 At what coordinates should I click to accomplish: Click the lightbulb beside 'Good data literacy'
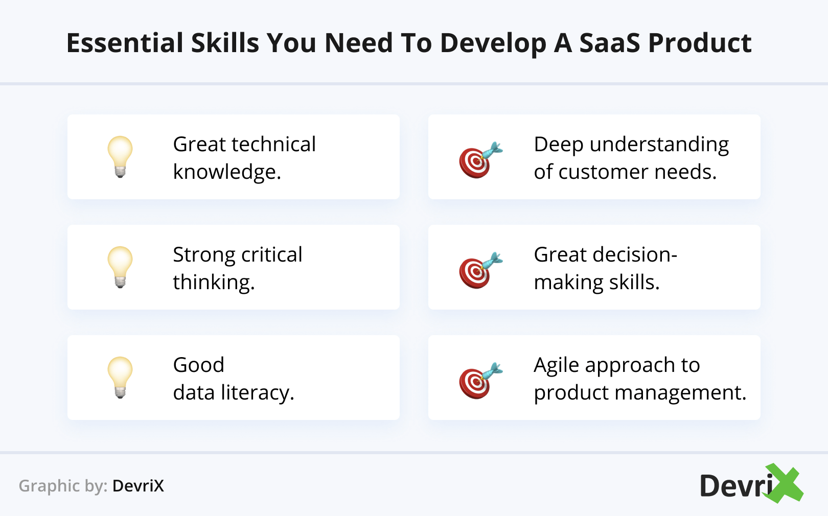point(120,377)
